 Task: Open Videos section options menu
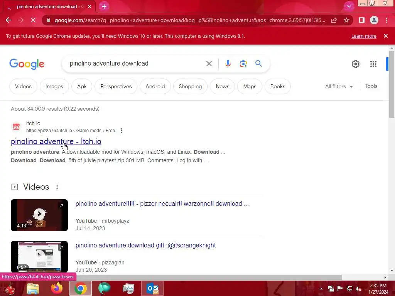(x=57, y=187)
